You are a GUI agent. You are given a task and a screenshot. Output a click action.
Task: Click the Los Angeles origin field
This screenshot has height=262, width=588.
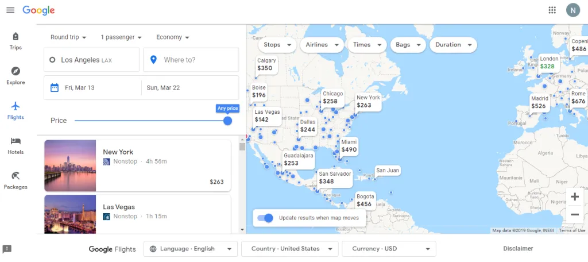point(91,60)
